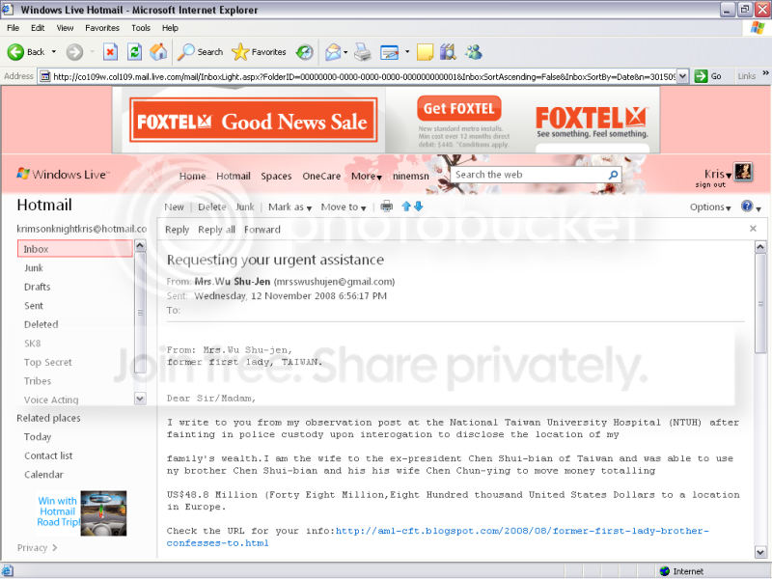Go to previous message with up arrow

click(406, 207)
